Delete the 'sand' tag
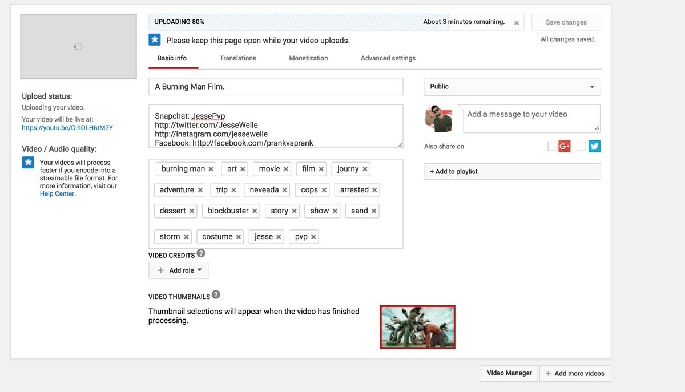The width and height of the screenshot is (685, 392). pyautogui.click(x=374, y=211)
